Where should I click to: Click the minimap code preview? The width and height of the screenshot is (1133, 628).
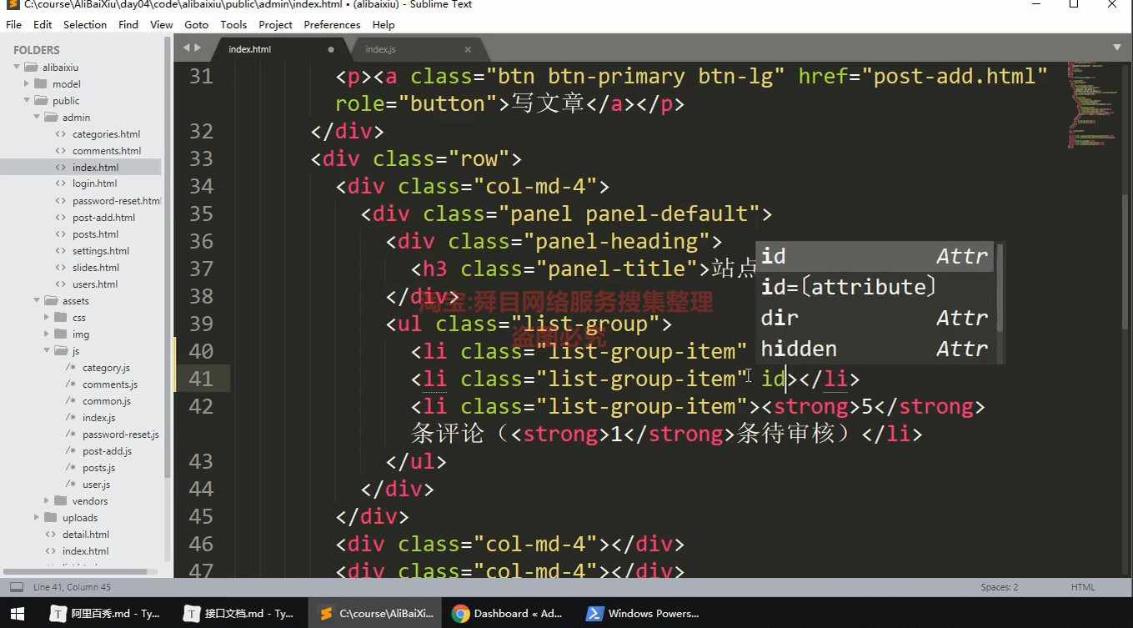[1092, 104]
